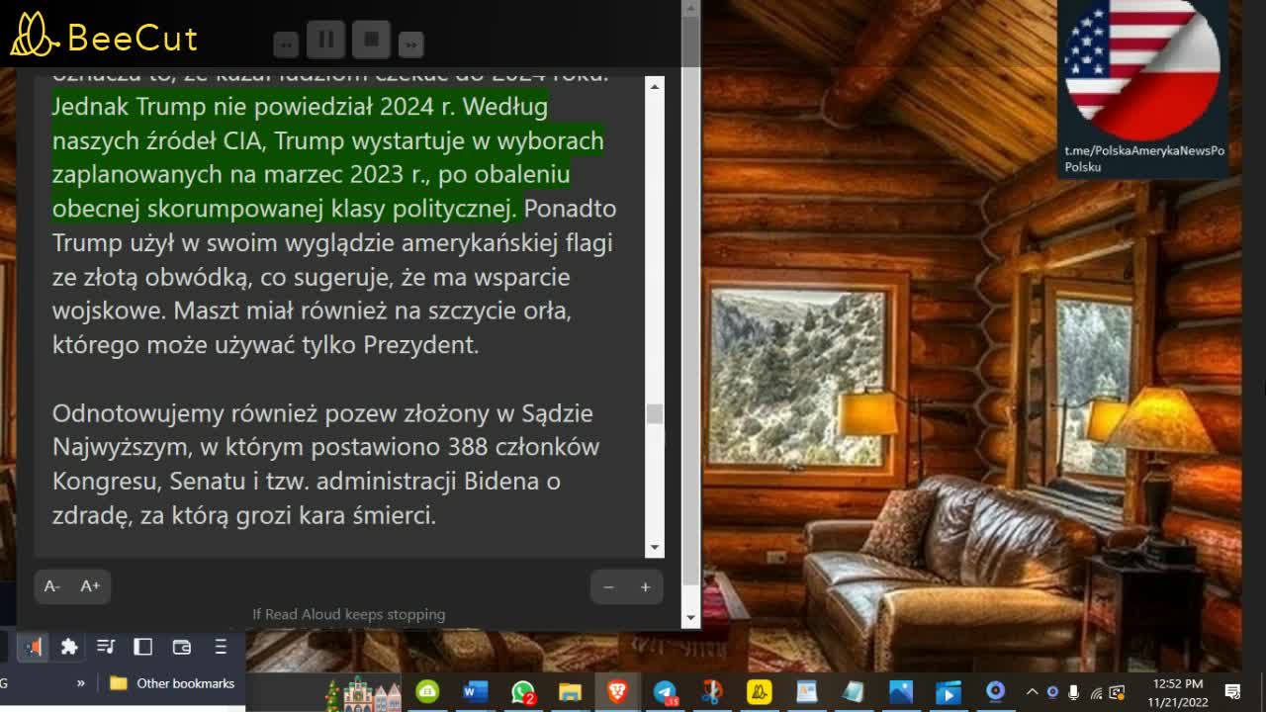1266x712 pixels.
Task: Switch to Brave browser in taskbar
Action: 617,692
